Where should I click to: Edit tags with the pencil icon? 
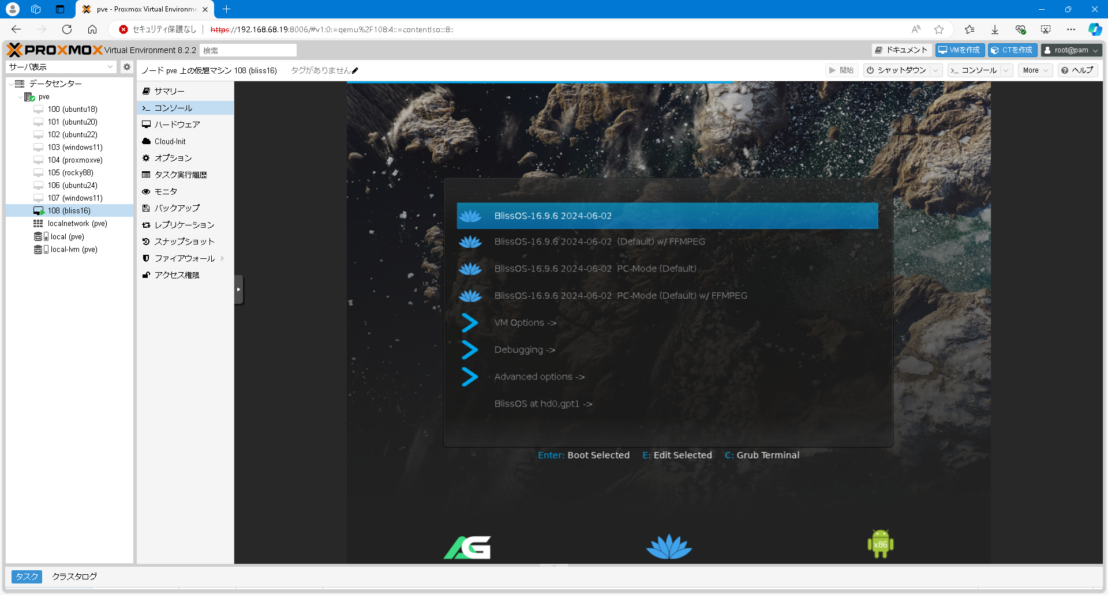pyautogui.click(x=355, y=70)
